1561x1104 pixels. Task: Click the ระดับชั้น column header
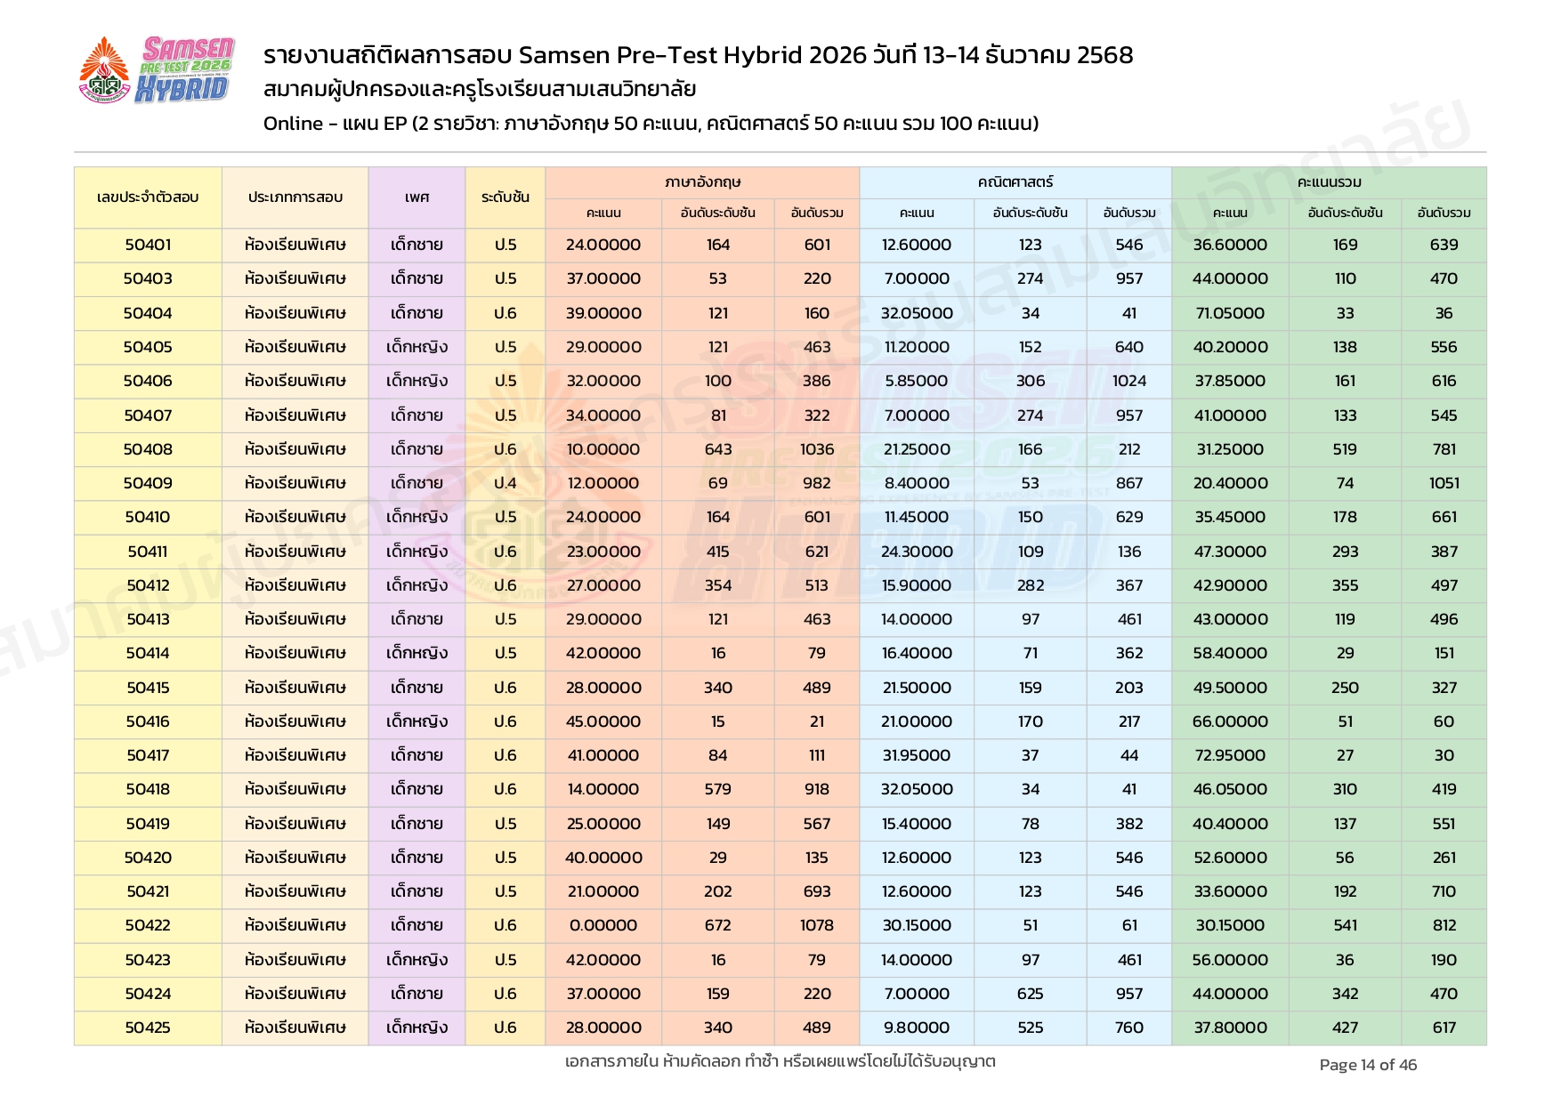tap(505, 197)
